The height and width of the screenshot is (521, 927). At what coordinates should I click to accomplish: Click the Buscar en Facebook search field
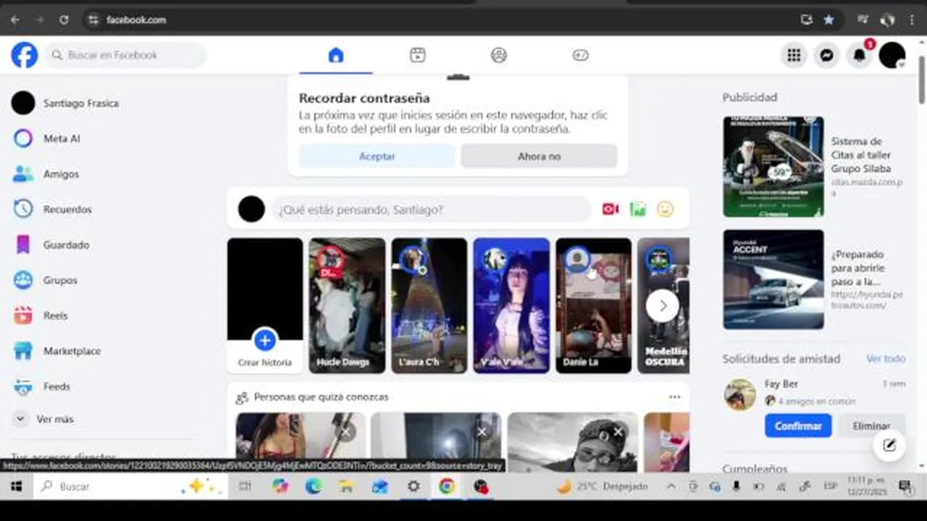[x=125, y=55]
